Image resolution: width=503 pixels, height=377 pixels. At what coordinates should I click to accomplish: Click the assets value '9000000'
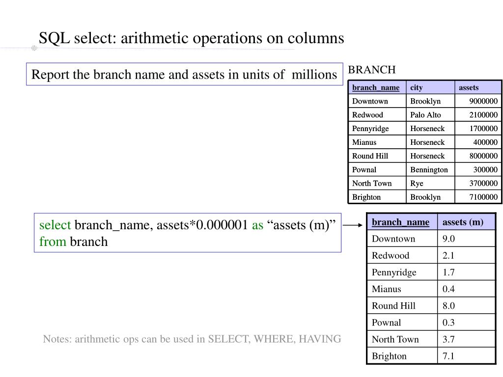click(483, 101)
